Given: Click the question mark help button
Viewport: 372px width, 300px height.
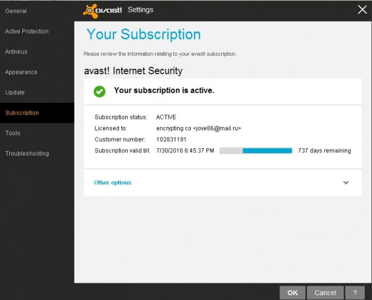Looking at the screenshot, I should tap(354, 293).
